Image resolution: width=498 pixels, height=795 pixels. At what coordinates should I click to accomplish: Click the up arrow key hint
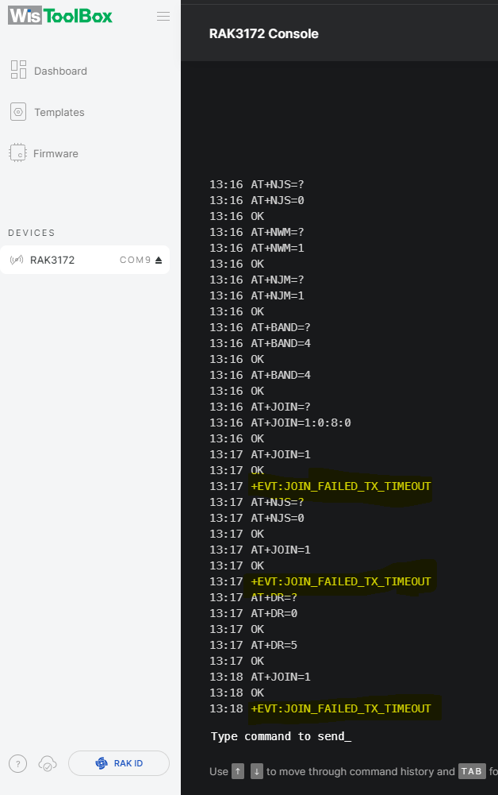(x=238, y=771)
